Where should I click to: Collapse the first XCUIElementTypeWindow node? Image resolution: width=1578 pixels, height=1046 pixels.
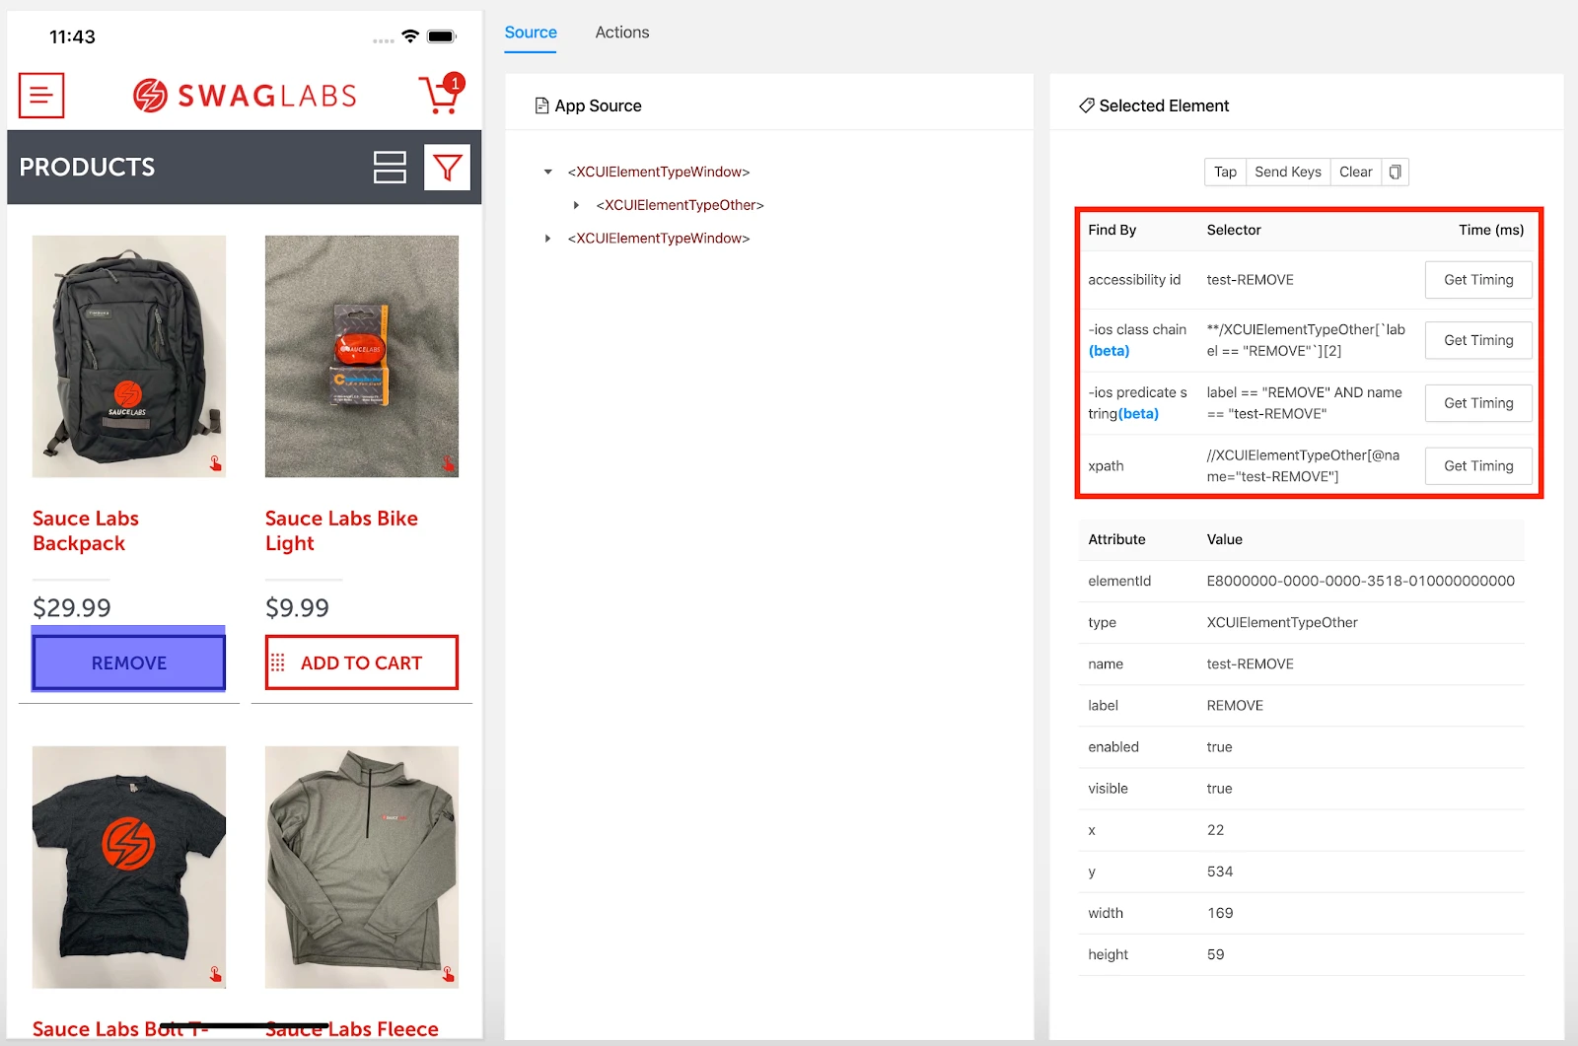click(548, 173)
